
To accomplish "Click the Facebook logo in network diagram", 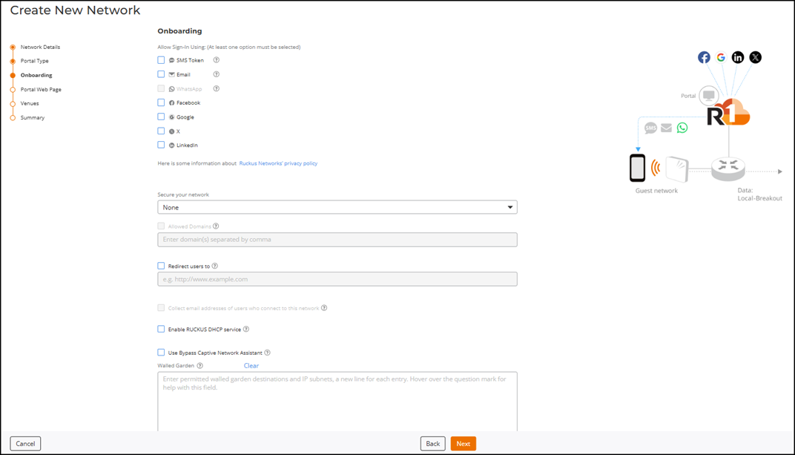I will click(704, 57).
